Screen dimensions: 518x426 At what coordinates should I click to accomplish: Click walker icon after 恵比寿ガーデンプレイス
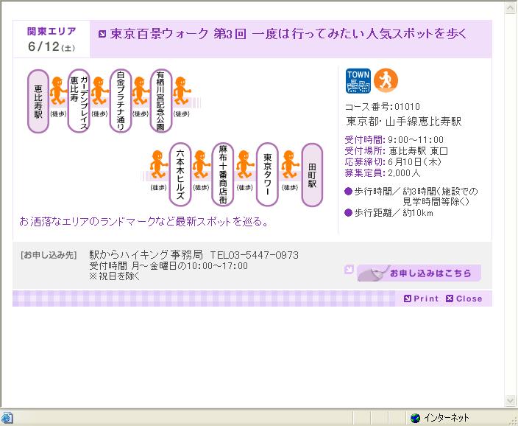tap(99, 91)
